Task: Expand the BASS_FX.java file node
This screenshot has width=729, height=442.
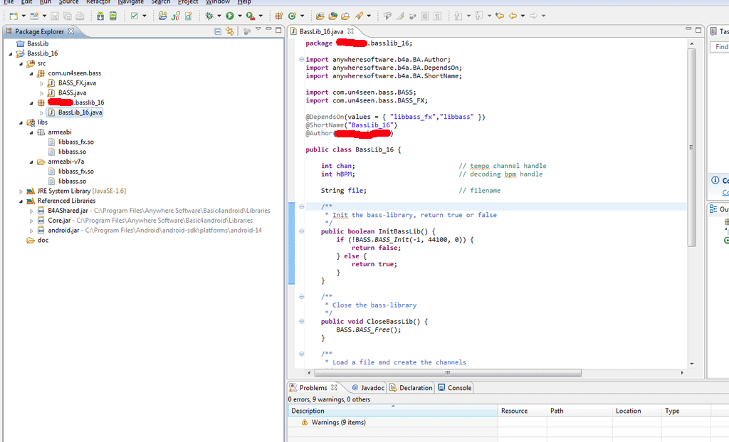Action: pyautogui.click(x=41, y=83)
